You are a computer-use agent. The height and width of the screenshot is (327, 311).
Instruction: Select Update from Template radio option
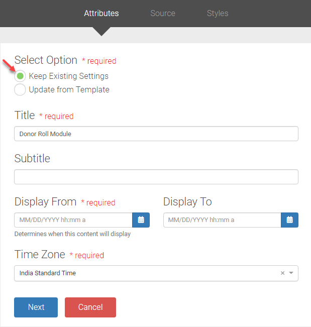(20, 90)
